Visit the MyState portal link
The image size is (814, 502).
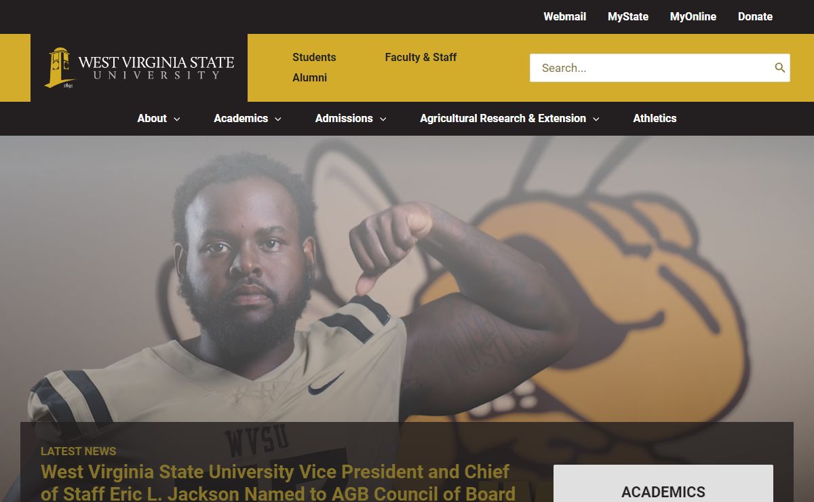click(628, 16)
